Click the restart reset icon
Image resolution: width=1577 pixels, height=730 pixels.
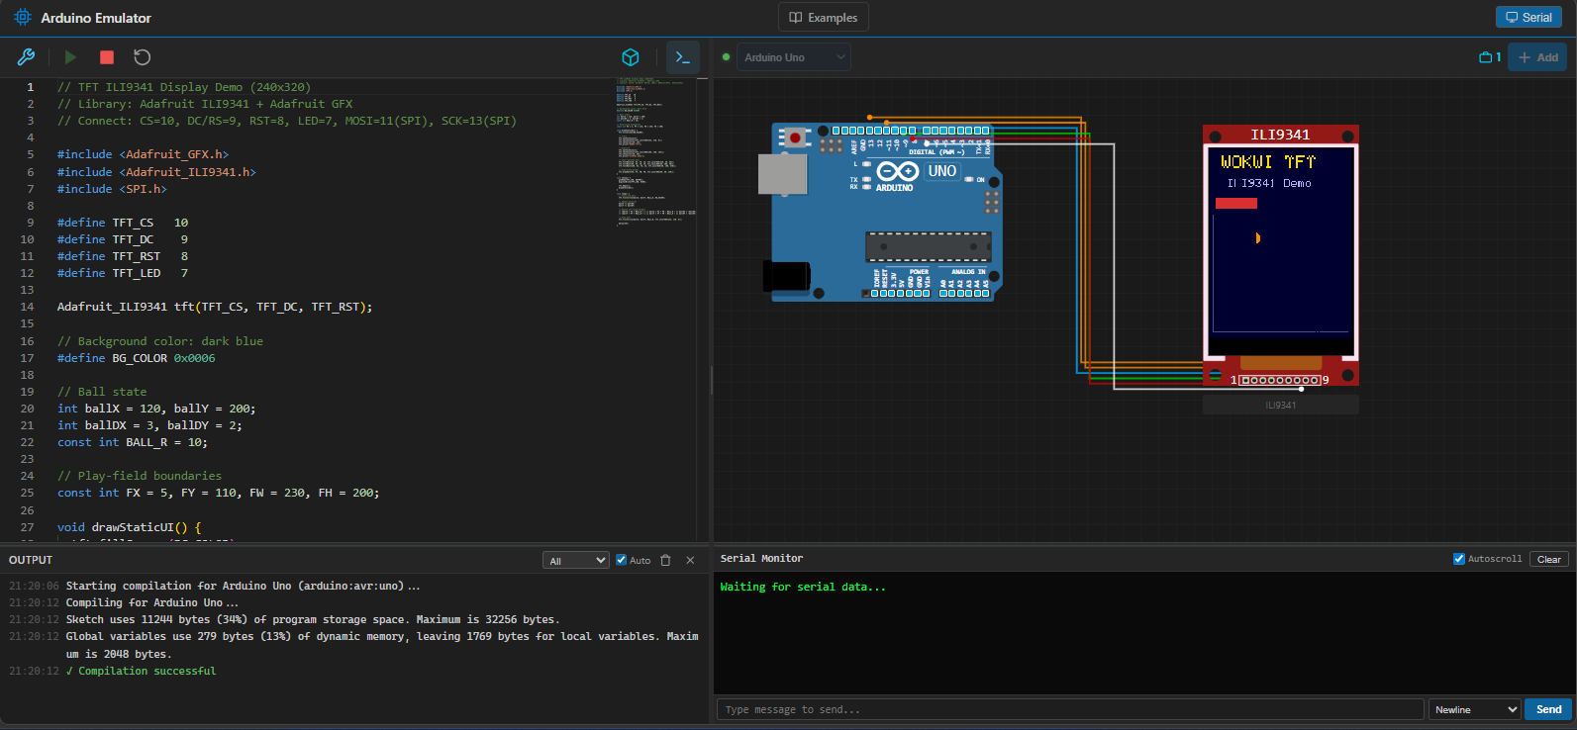(143, 57)
